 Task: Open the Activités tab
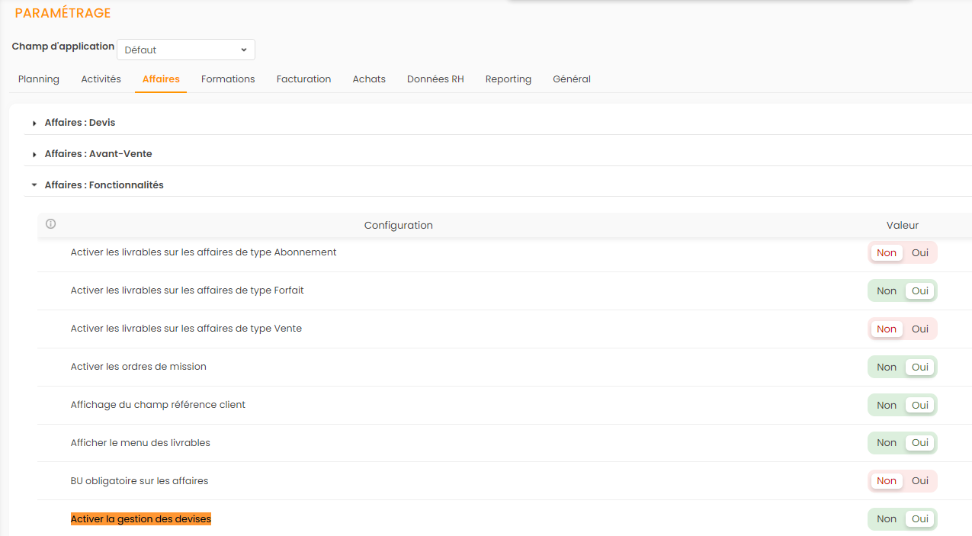(101, 79)
